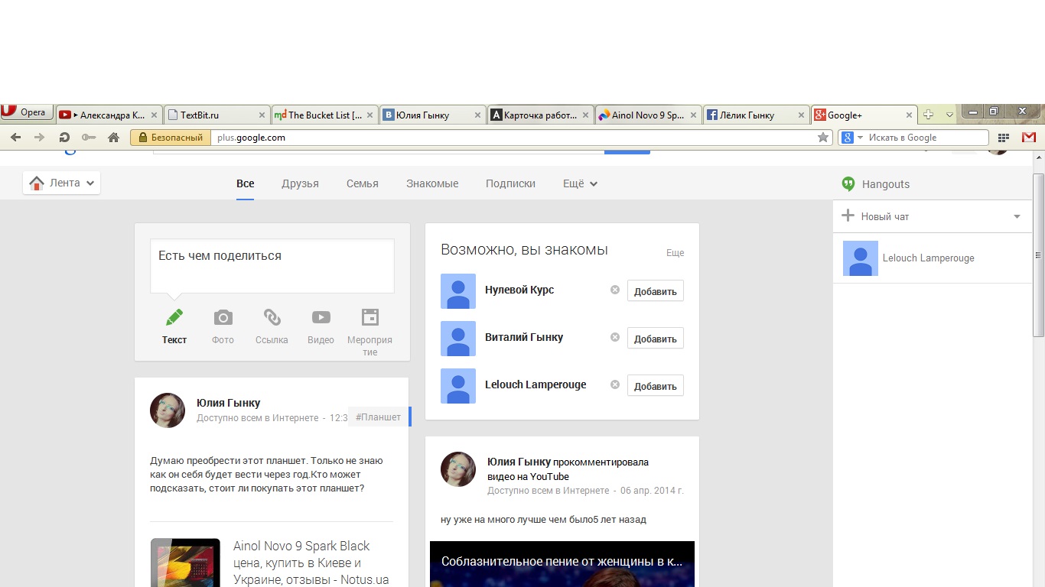Open the Hangouts options dropdown arrow
The width and height of the screenshot is (1045, 587).
1017,216
